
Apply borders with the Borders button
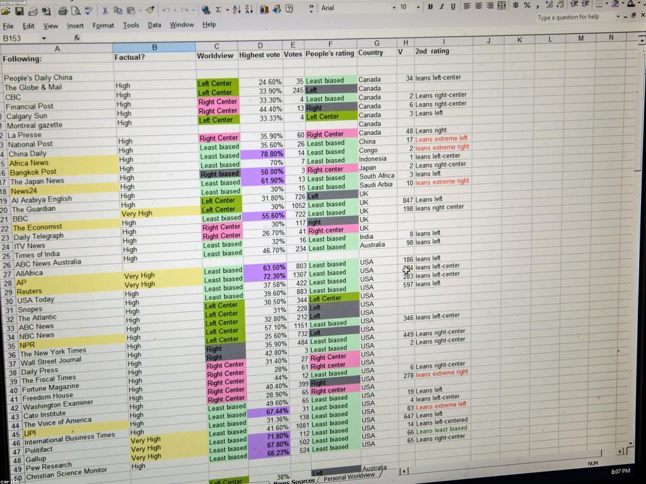(x=599, y=4)
